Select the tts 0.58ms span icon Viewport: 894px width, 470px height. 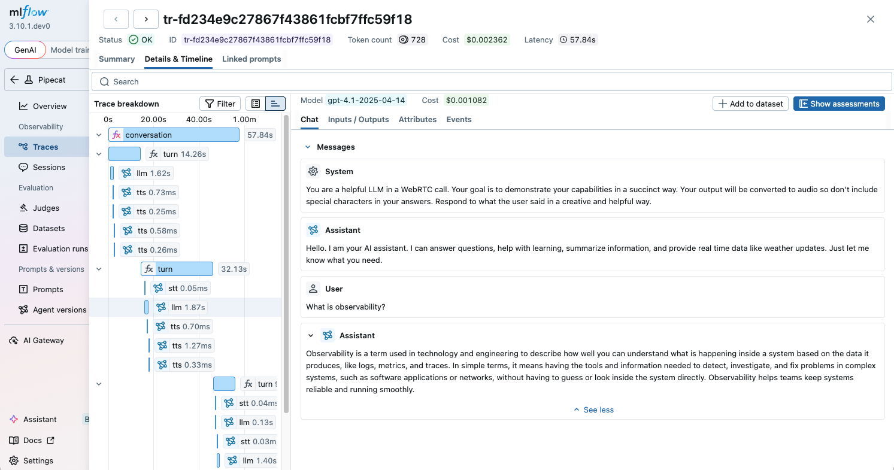point(128,231)
